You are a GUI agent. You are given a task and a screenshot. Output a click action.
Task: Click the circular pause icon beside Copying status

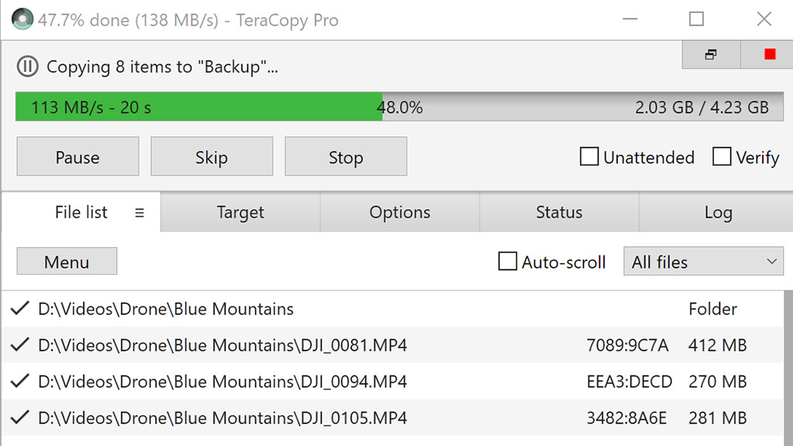(27, 67)
